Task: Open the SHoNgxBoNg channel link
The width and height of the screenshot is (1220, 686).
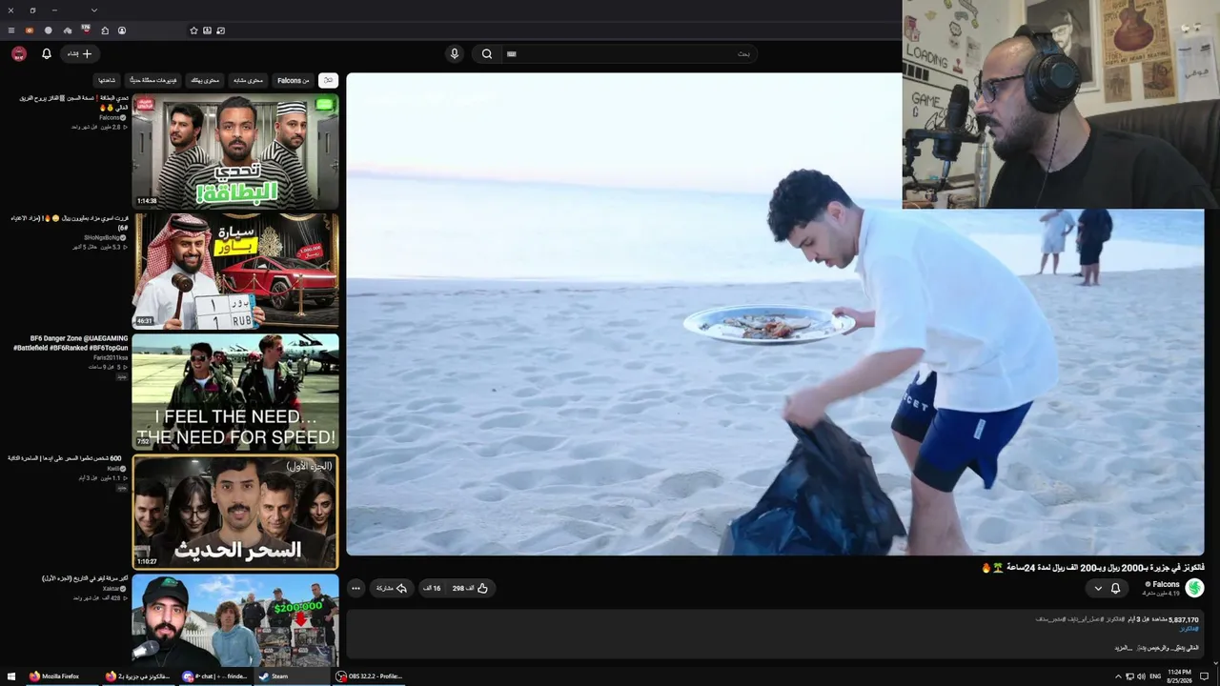Action: tap(103, 237)
